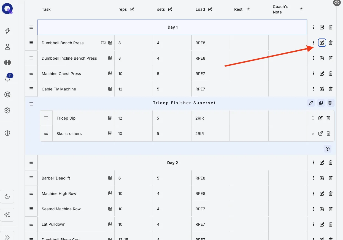
Task: Delete the Day 1 header row
Action: [x=331, y=27]
